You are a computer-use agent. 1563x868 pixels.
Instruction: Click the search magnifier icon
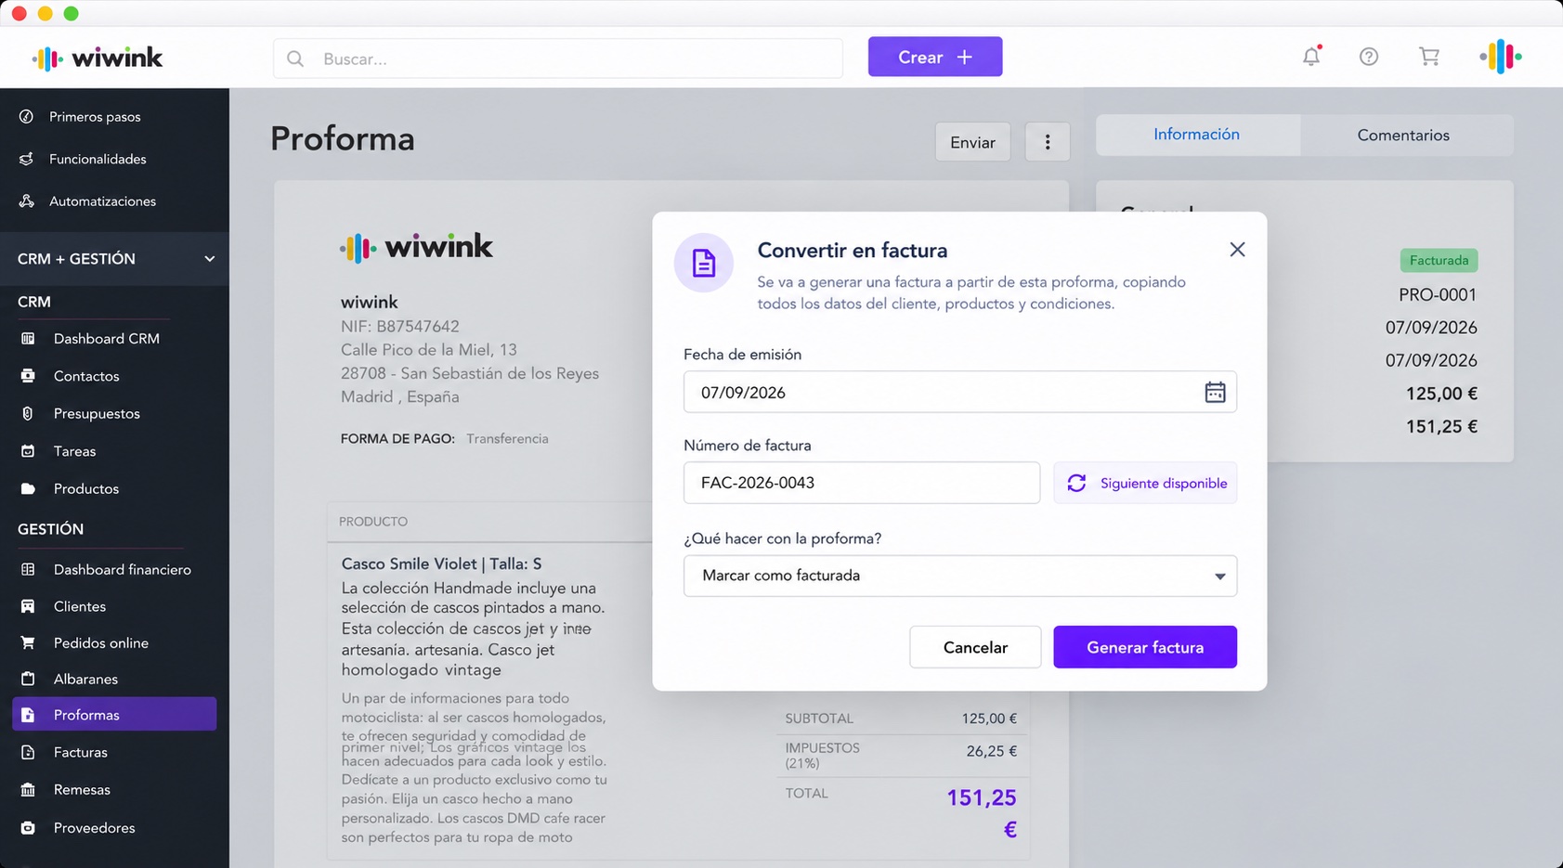click(295, 58)
